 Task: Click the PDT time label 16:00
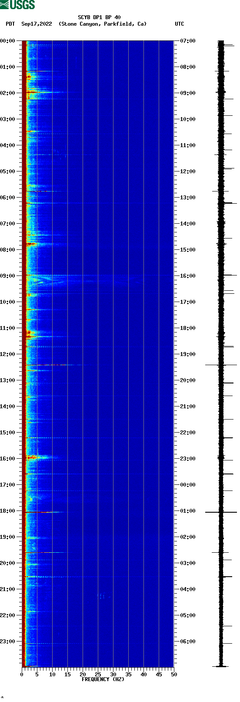8,459
